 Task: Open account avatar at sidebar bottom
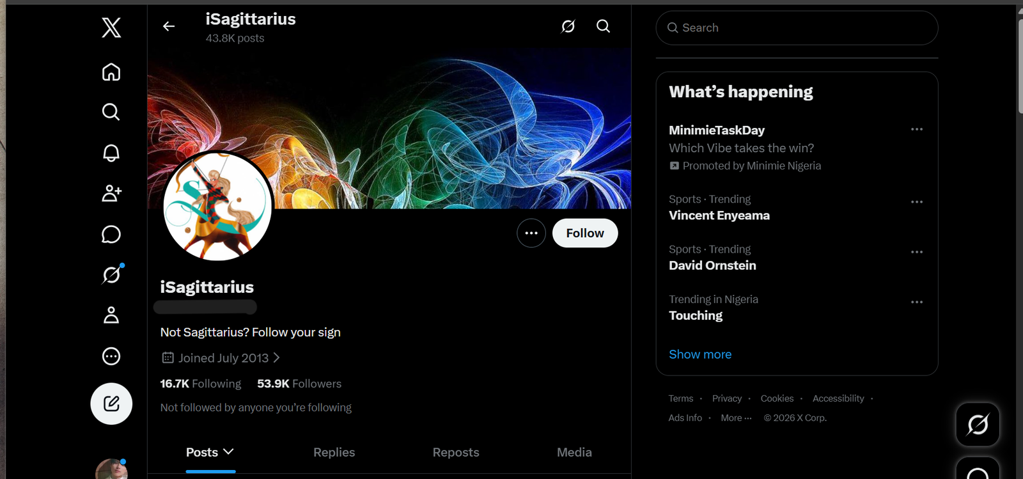point(111,470)
